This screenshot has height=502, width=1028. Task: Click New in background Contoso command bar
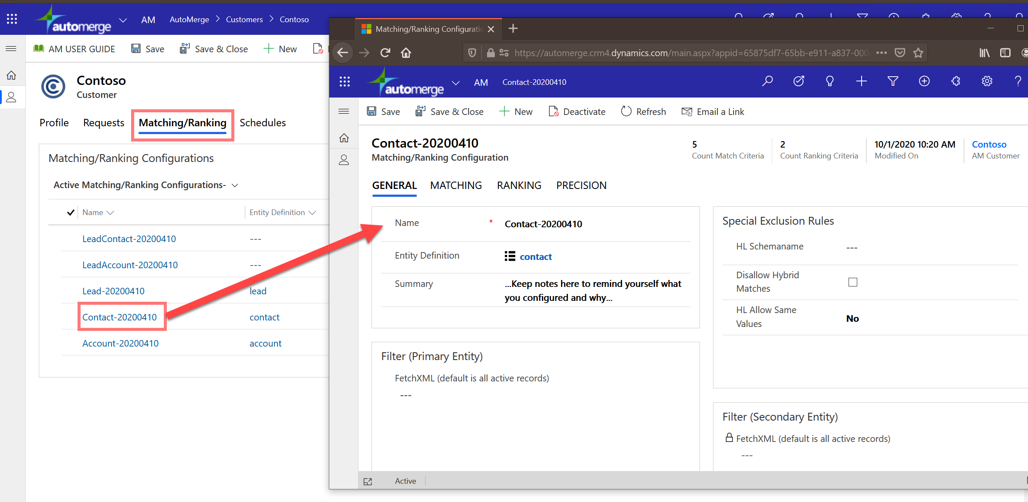[280, 49]
